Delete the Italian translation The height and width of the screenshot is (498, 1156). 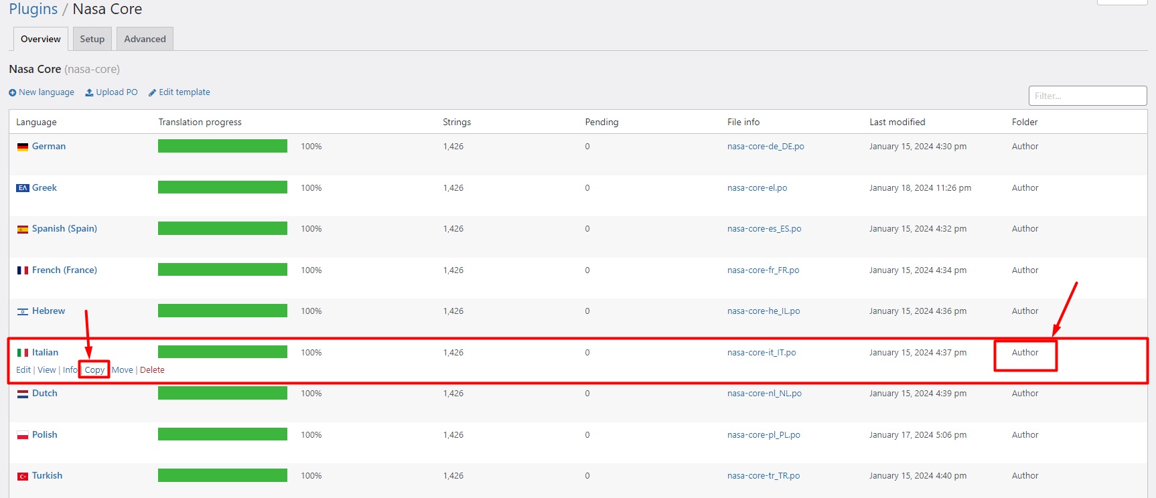(152, 370)
